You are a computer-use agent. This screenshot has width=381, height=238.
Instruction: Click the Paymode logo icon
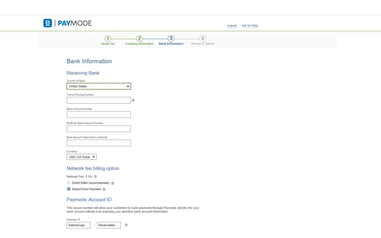(x=47, y=23)
